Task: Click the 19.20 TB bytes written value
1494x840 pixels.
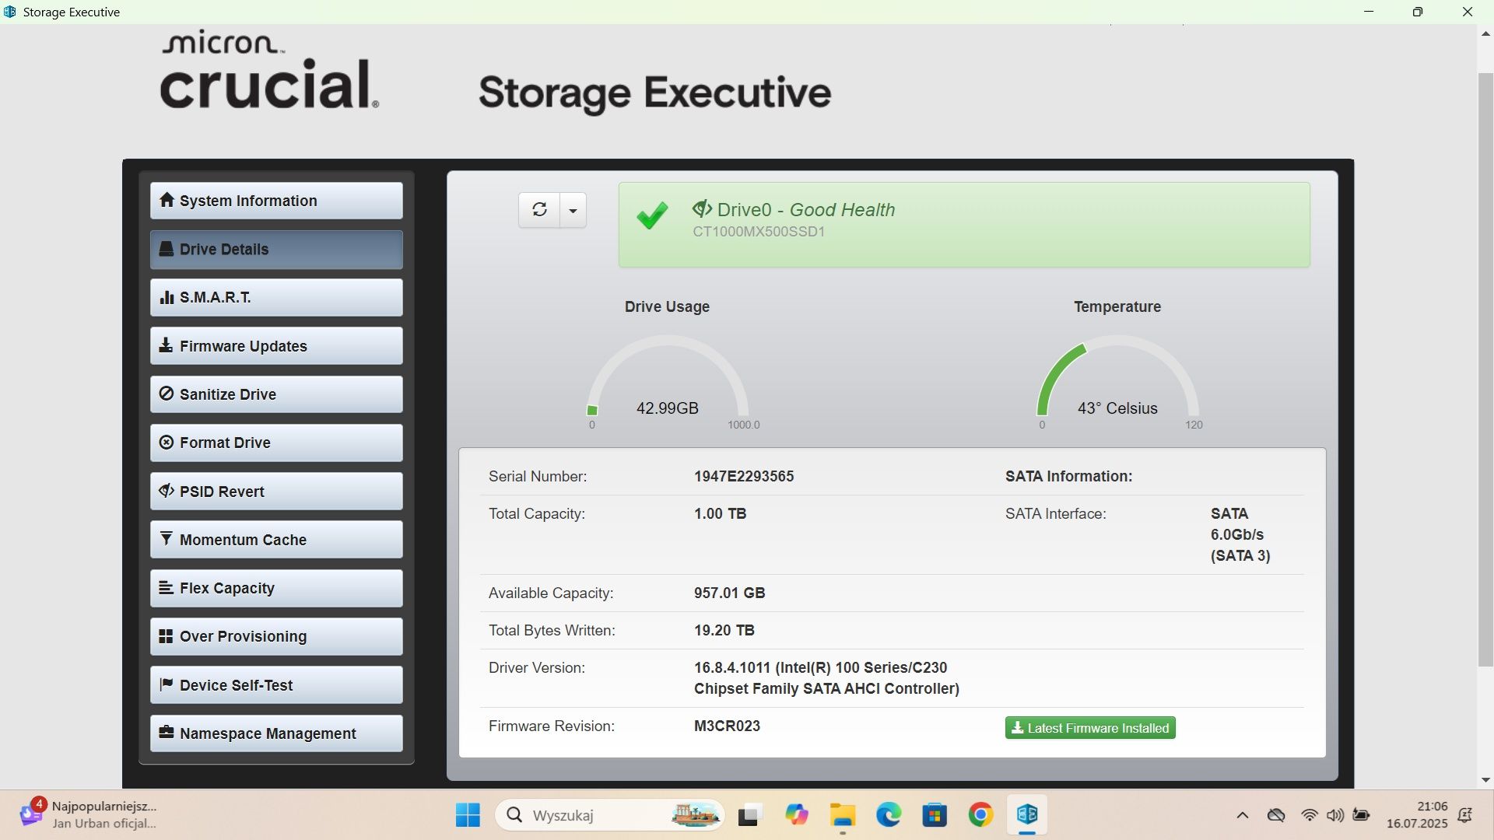Action: pyautogui.click(x=724, y=630)
